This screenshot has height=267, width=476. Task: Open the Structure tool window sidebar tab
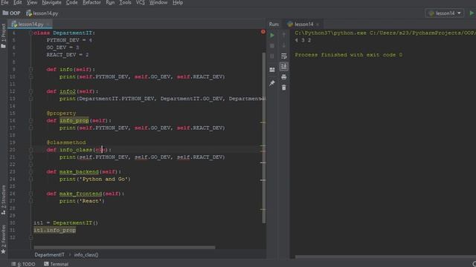tap(3, 200)
